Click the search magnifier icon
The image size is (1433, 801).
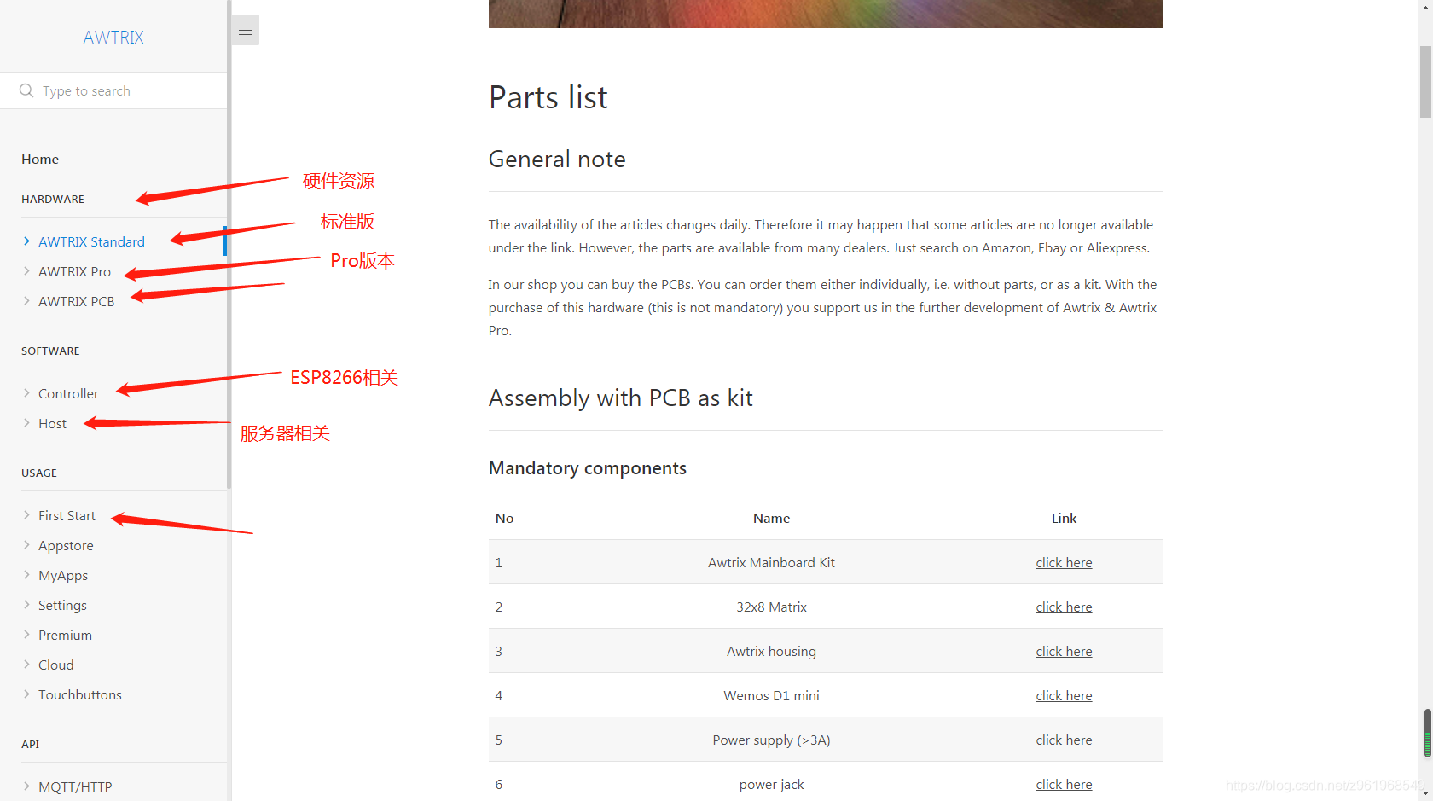pos(26,90)
